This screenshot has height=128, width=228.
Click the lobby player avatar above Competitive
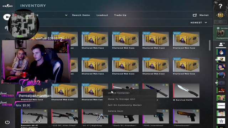coord(220,33)
